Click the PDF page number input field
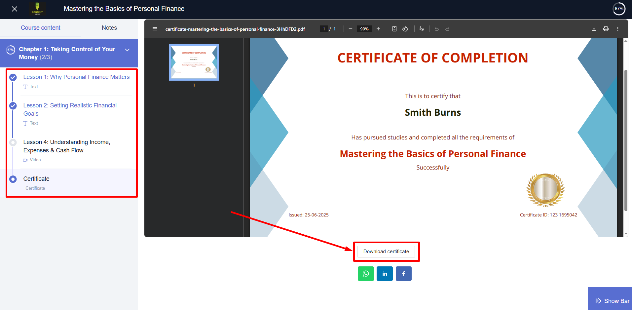The height and width of the screenshot is (310, 632). tap(324, 29)
